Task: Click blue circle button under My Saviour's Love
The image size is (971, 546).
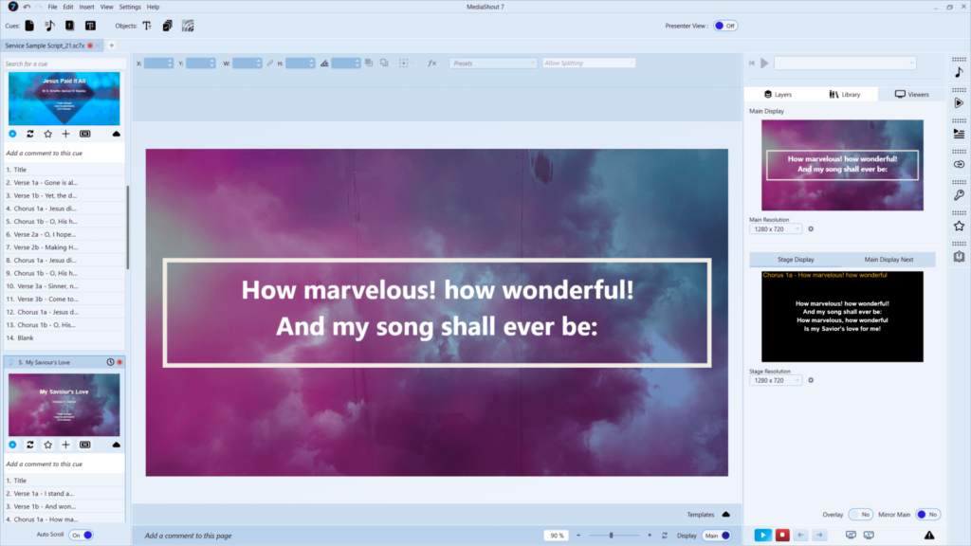Action: (12, 445)
